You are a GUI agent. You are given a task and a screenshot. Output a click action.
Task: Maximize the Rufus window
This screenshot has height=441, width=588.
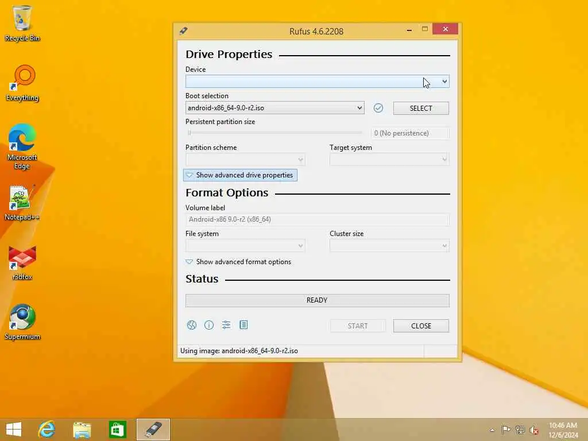coord(424,29)
